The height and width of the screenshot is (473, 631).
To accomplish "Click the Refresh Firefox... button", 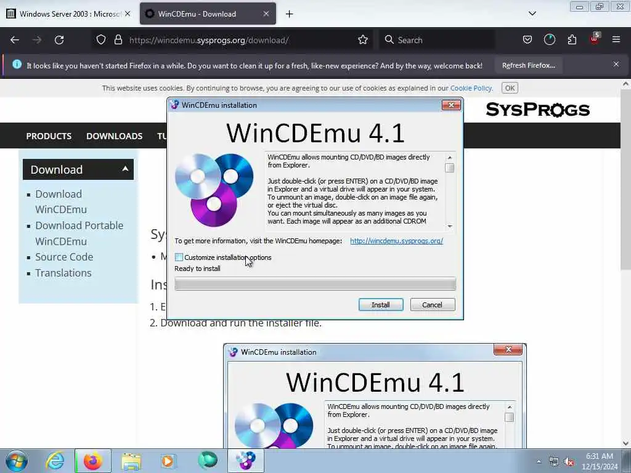I will point(528,65).
